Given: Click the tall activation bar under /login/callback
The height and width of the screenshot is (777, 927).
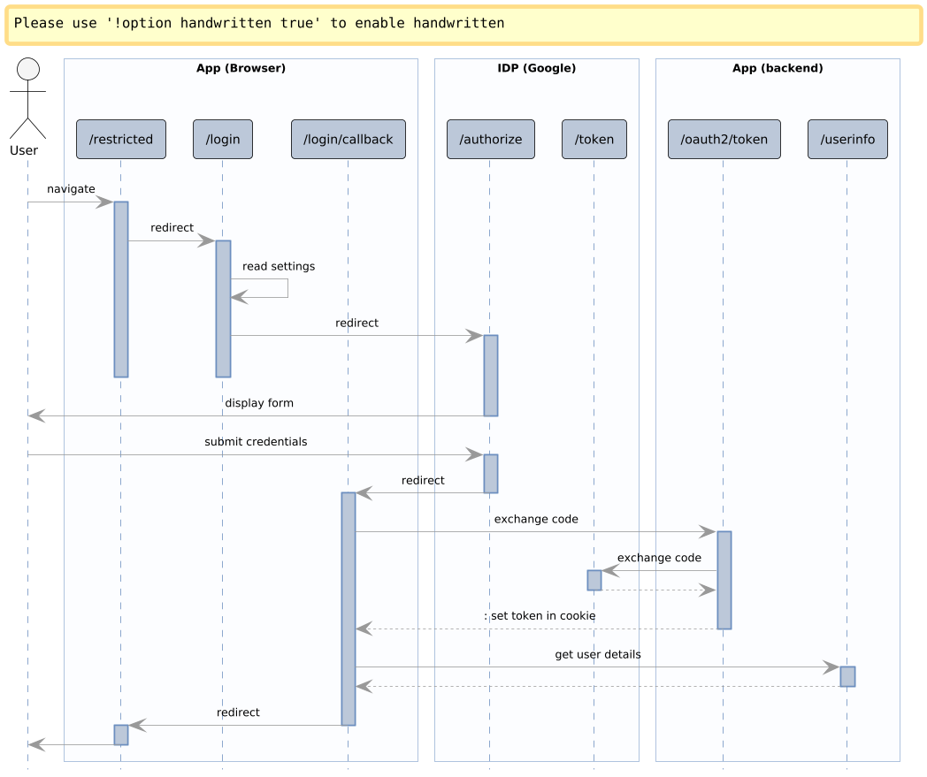Looking at the screenshot, I should click(x=349, y=609).
